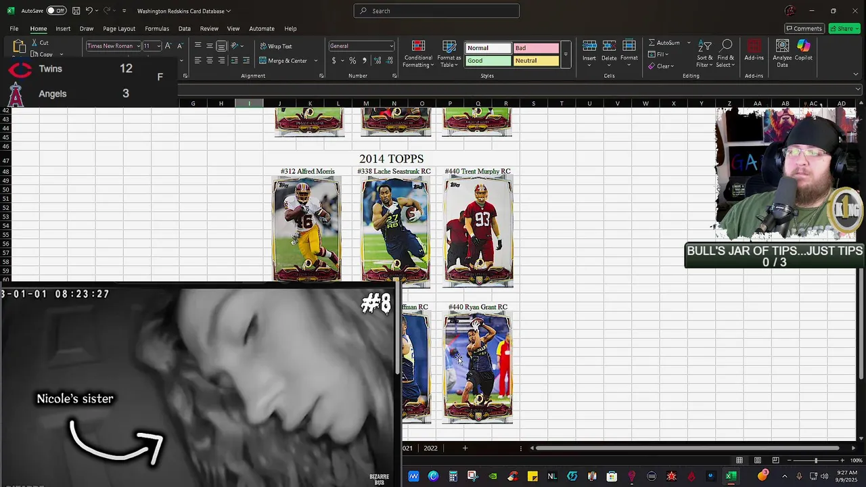Toggle Wrap Text for selected cells

tap(276, 46)
